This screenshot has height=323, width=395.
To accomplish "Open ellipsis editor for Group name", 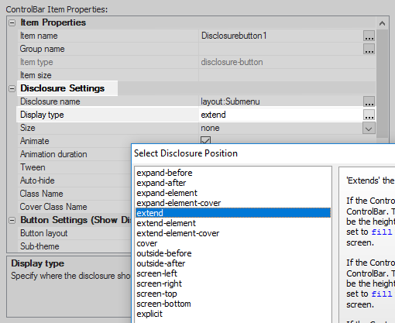I will pyautogui.click(x=369, y=49).
